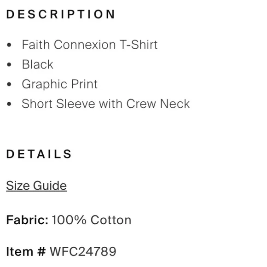Click the Crew Neck text
Screen dimensions: 267x267
158,104
